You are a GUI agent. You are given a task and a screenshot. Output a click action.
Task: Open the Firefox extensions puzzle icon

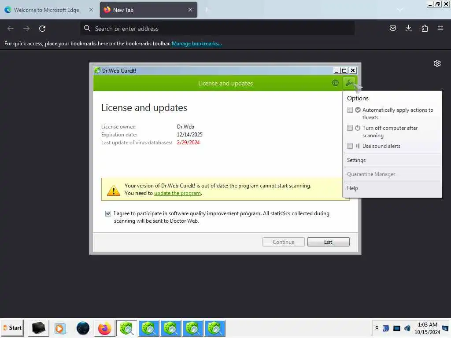pyautogui.click(x=425, y=28)
